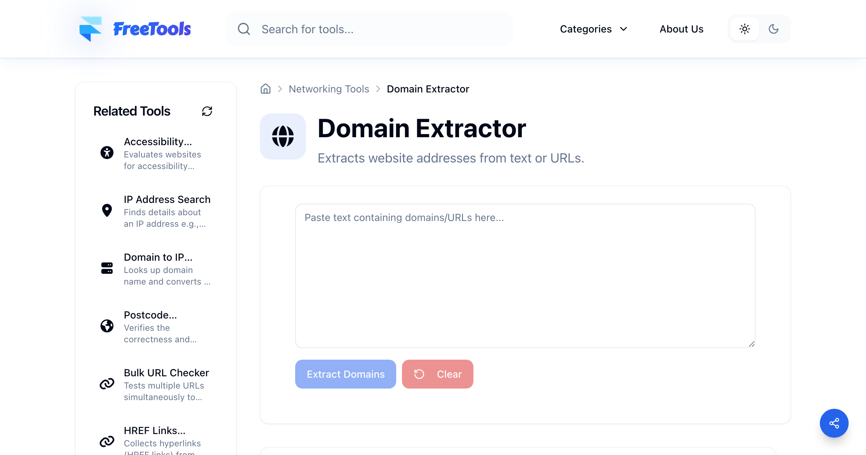Open the Postcode... related tool

pos(156,326)
